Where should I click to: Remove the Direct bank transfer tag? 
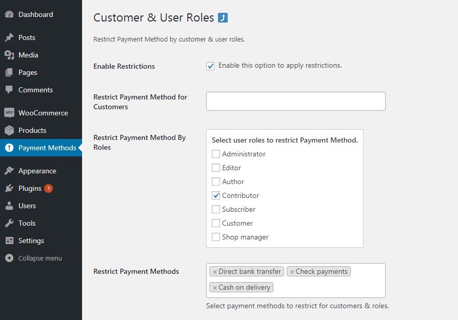click(215, 272)
